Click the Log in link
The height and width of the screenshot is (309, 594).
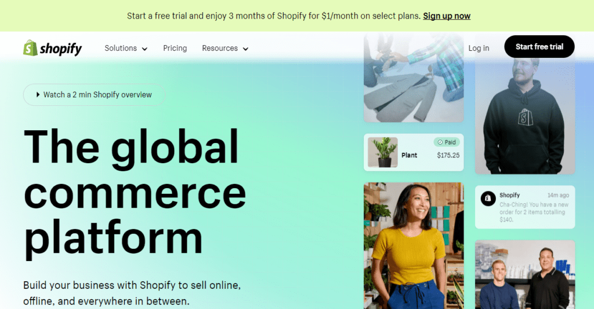tap(479, 49)
